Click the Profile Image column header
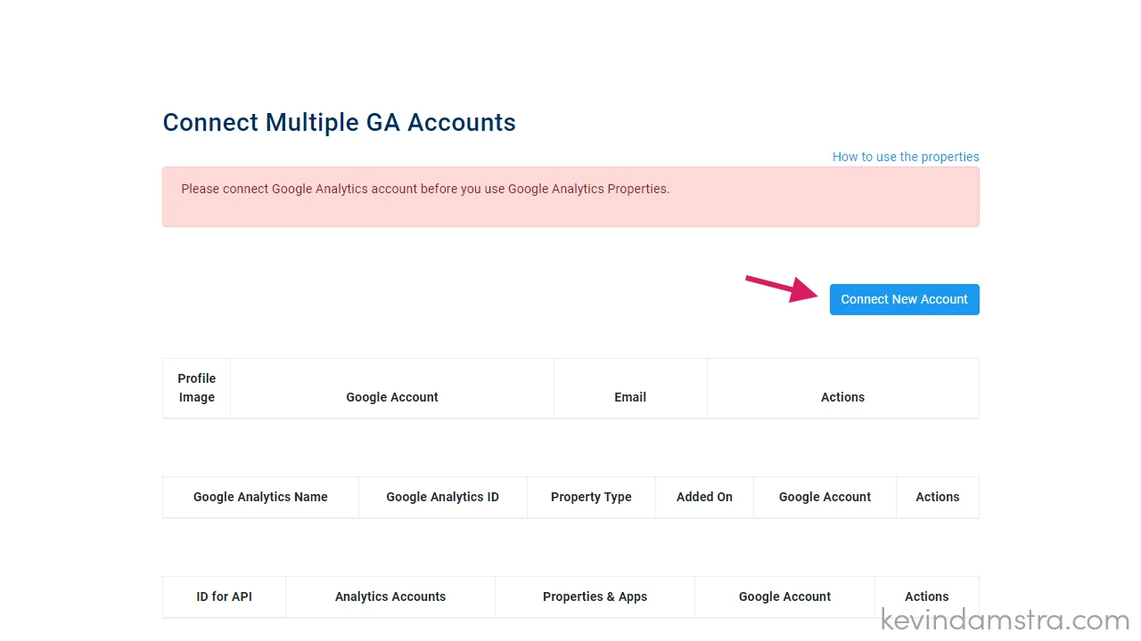 197,388
